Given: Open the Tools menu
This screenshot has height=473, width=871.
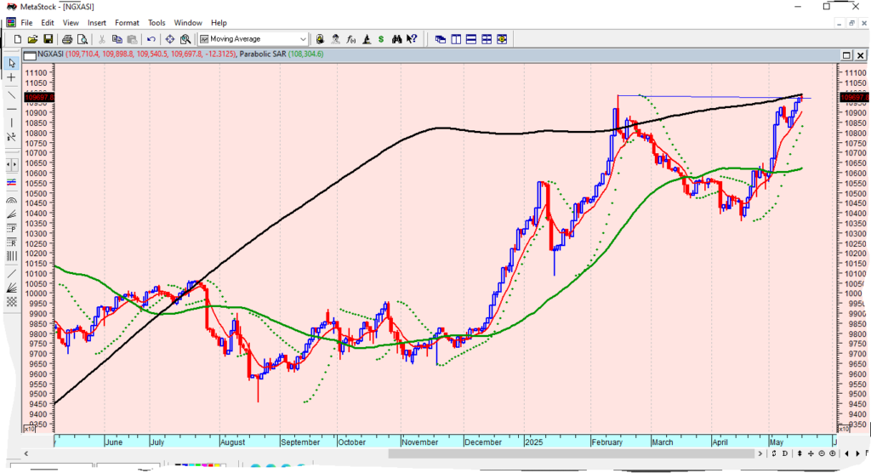Looking at the screenshot, I should [157, 23].
